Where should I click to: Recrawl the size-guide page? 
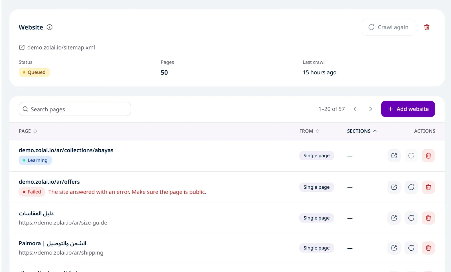click(x=411, y=218)
